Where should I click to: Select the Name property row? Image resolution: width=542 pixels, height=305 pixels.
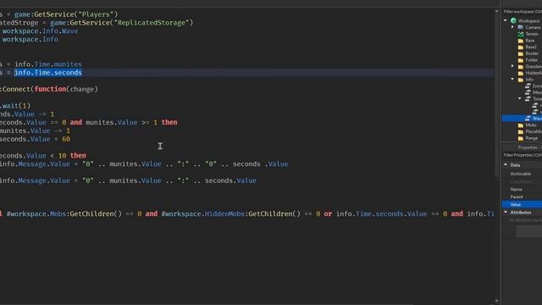pos(522,189)
